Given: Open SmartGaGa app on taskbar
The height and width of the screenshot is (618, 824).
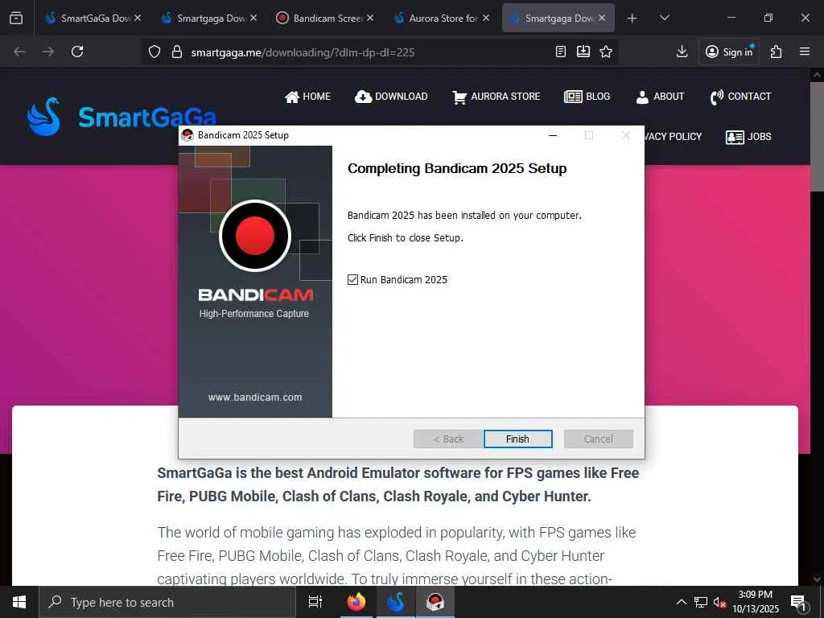Looking at the screenshot, I should (x=395, y=602).
